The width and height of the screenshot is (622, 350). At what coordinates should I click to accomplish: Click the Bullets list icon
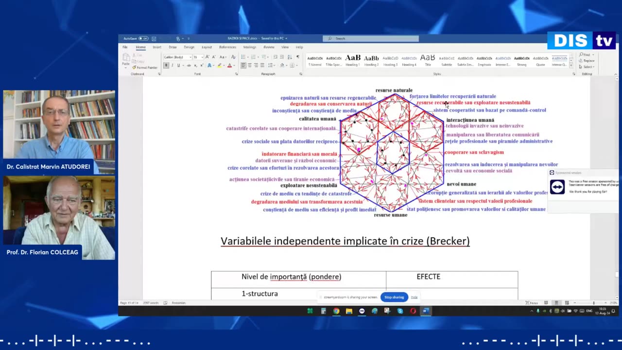(243, 57)
